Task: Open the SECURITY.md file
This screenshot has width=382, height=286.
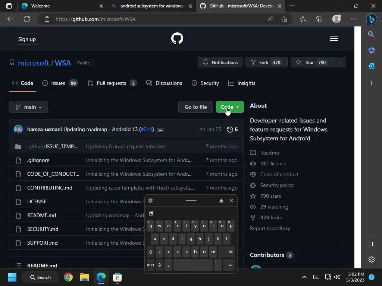Action: pyautogui.click(x=43, y=229)
